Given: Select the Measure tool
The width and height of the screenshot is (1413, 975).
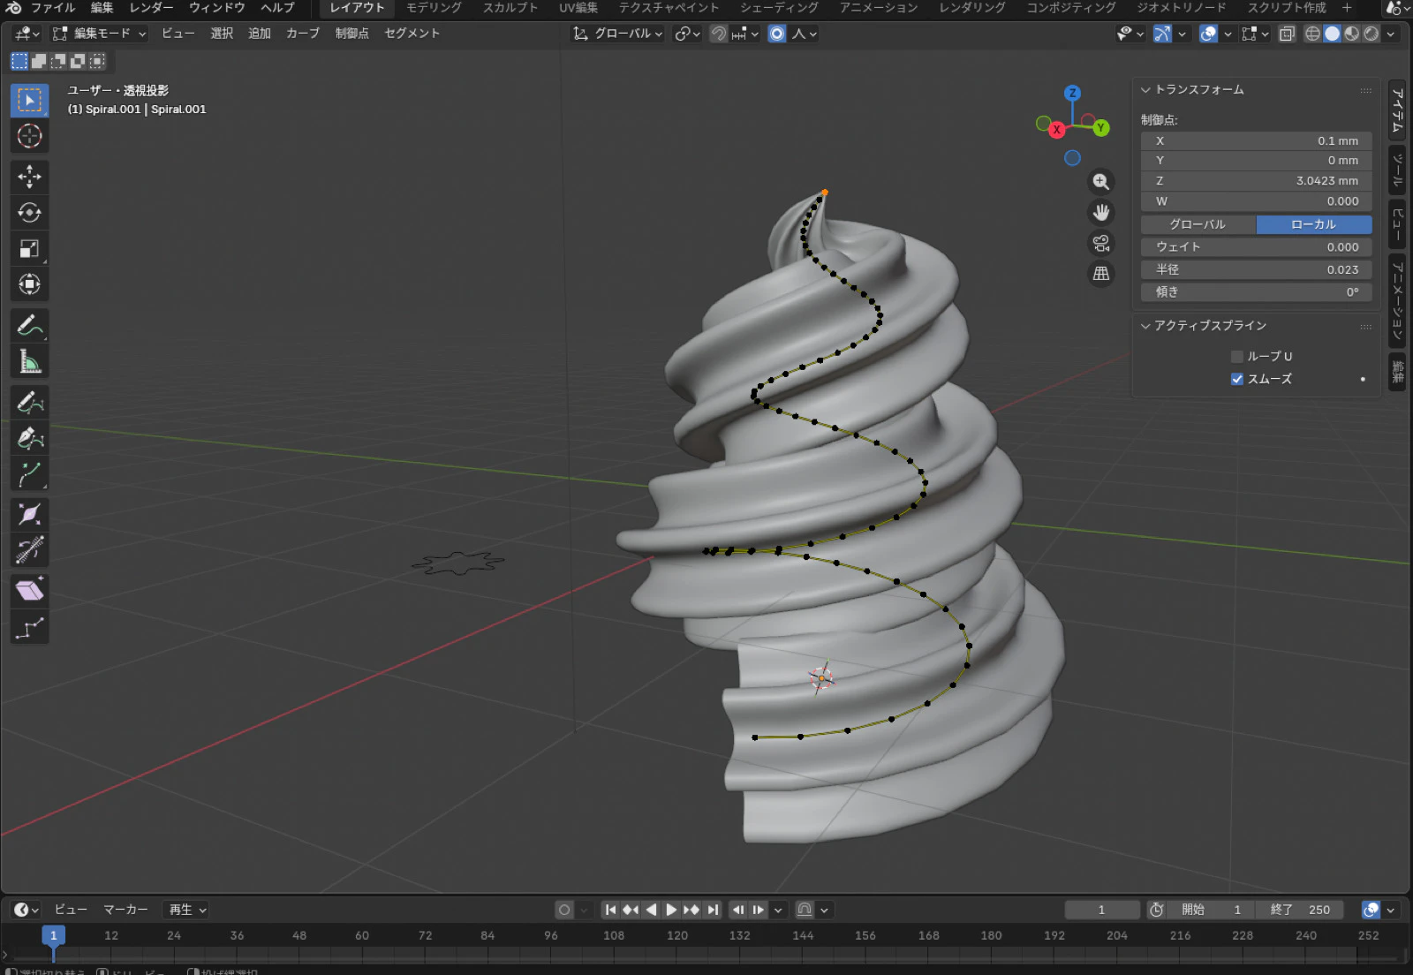Looking at the screenshot, I should 29,362.
